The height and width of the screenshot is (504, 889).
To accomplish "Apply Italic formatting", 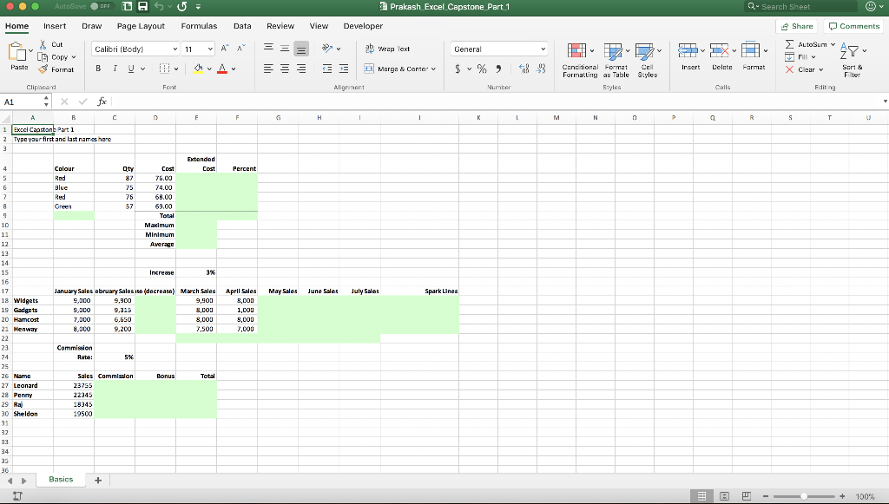I will [115, 69].
